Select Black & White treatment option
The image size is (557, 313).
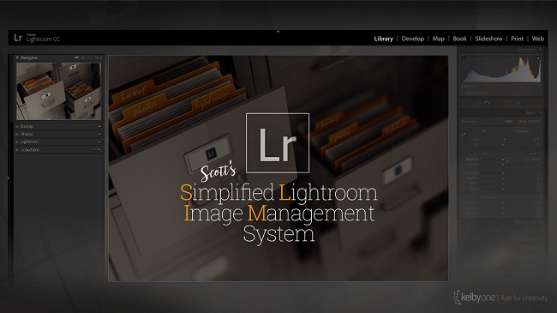530,121
